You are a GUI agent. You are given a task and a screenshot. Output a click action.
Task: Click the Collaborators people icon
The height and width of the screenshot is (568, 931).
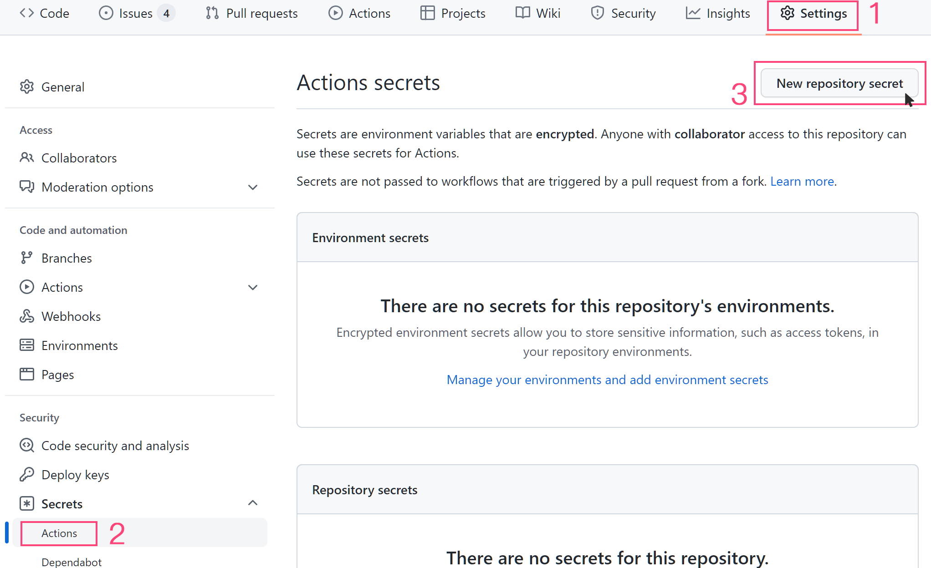pos(27,157)
